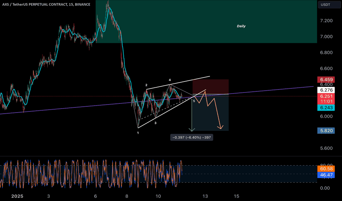This screenshot has width=342, height=201.
Task: Click the date label 15 on time axis
Action: click(236, 196)
